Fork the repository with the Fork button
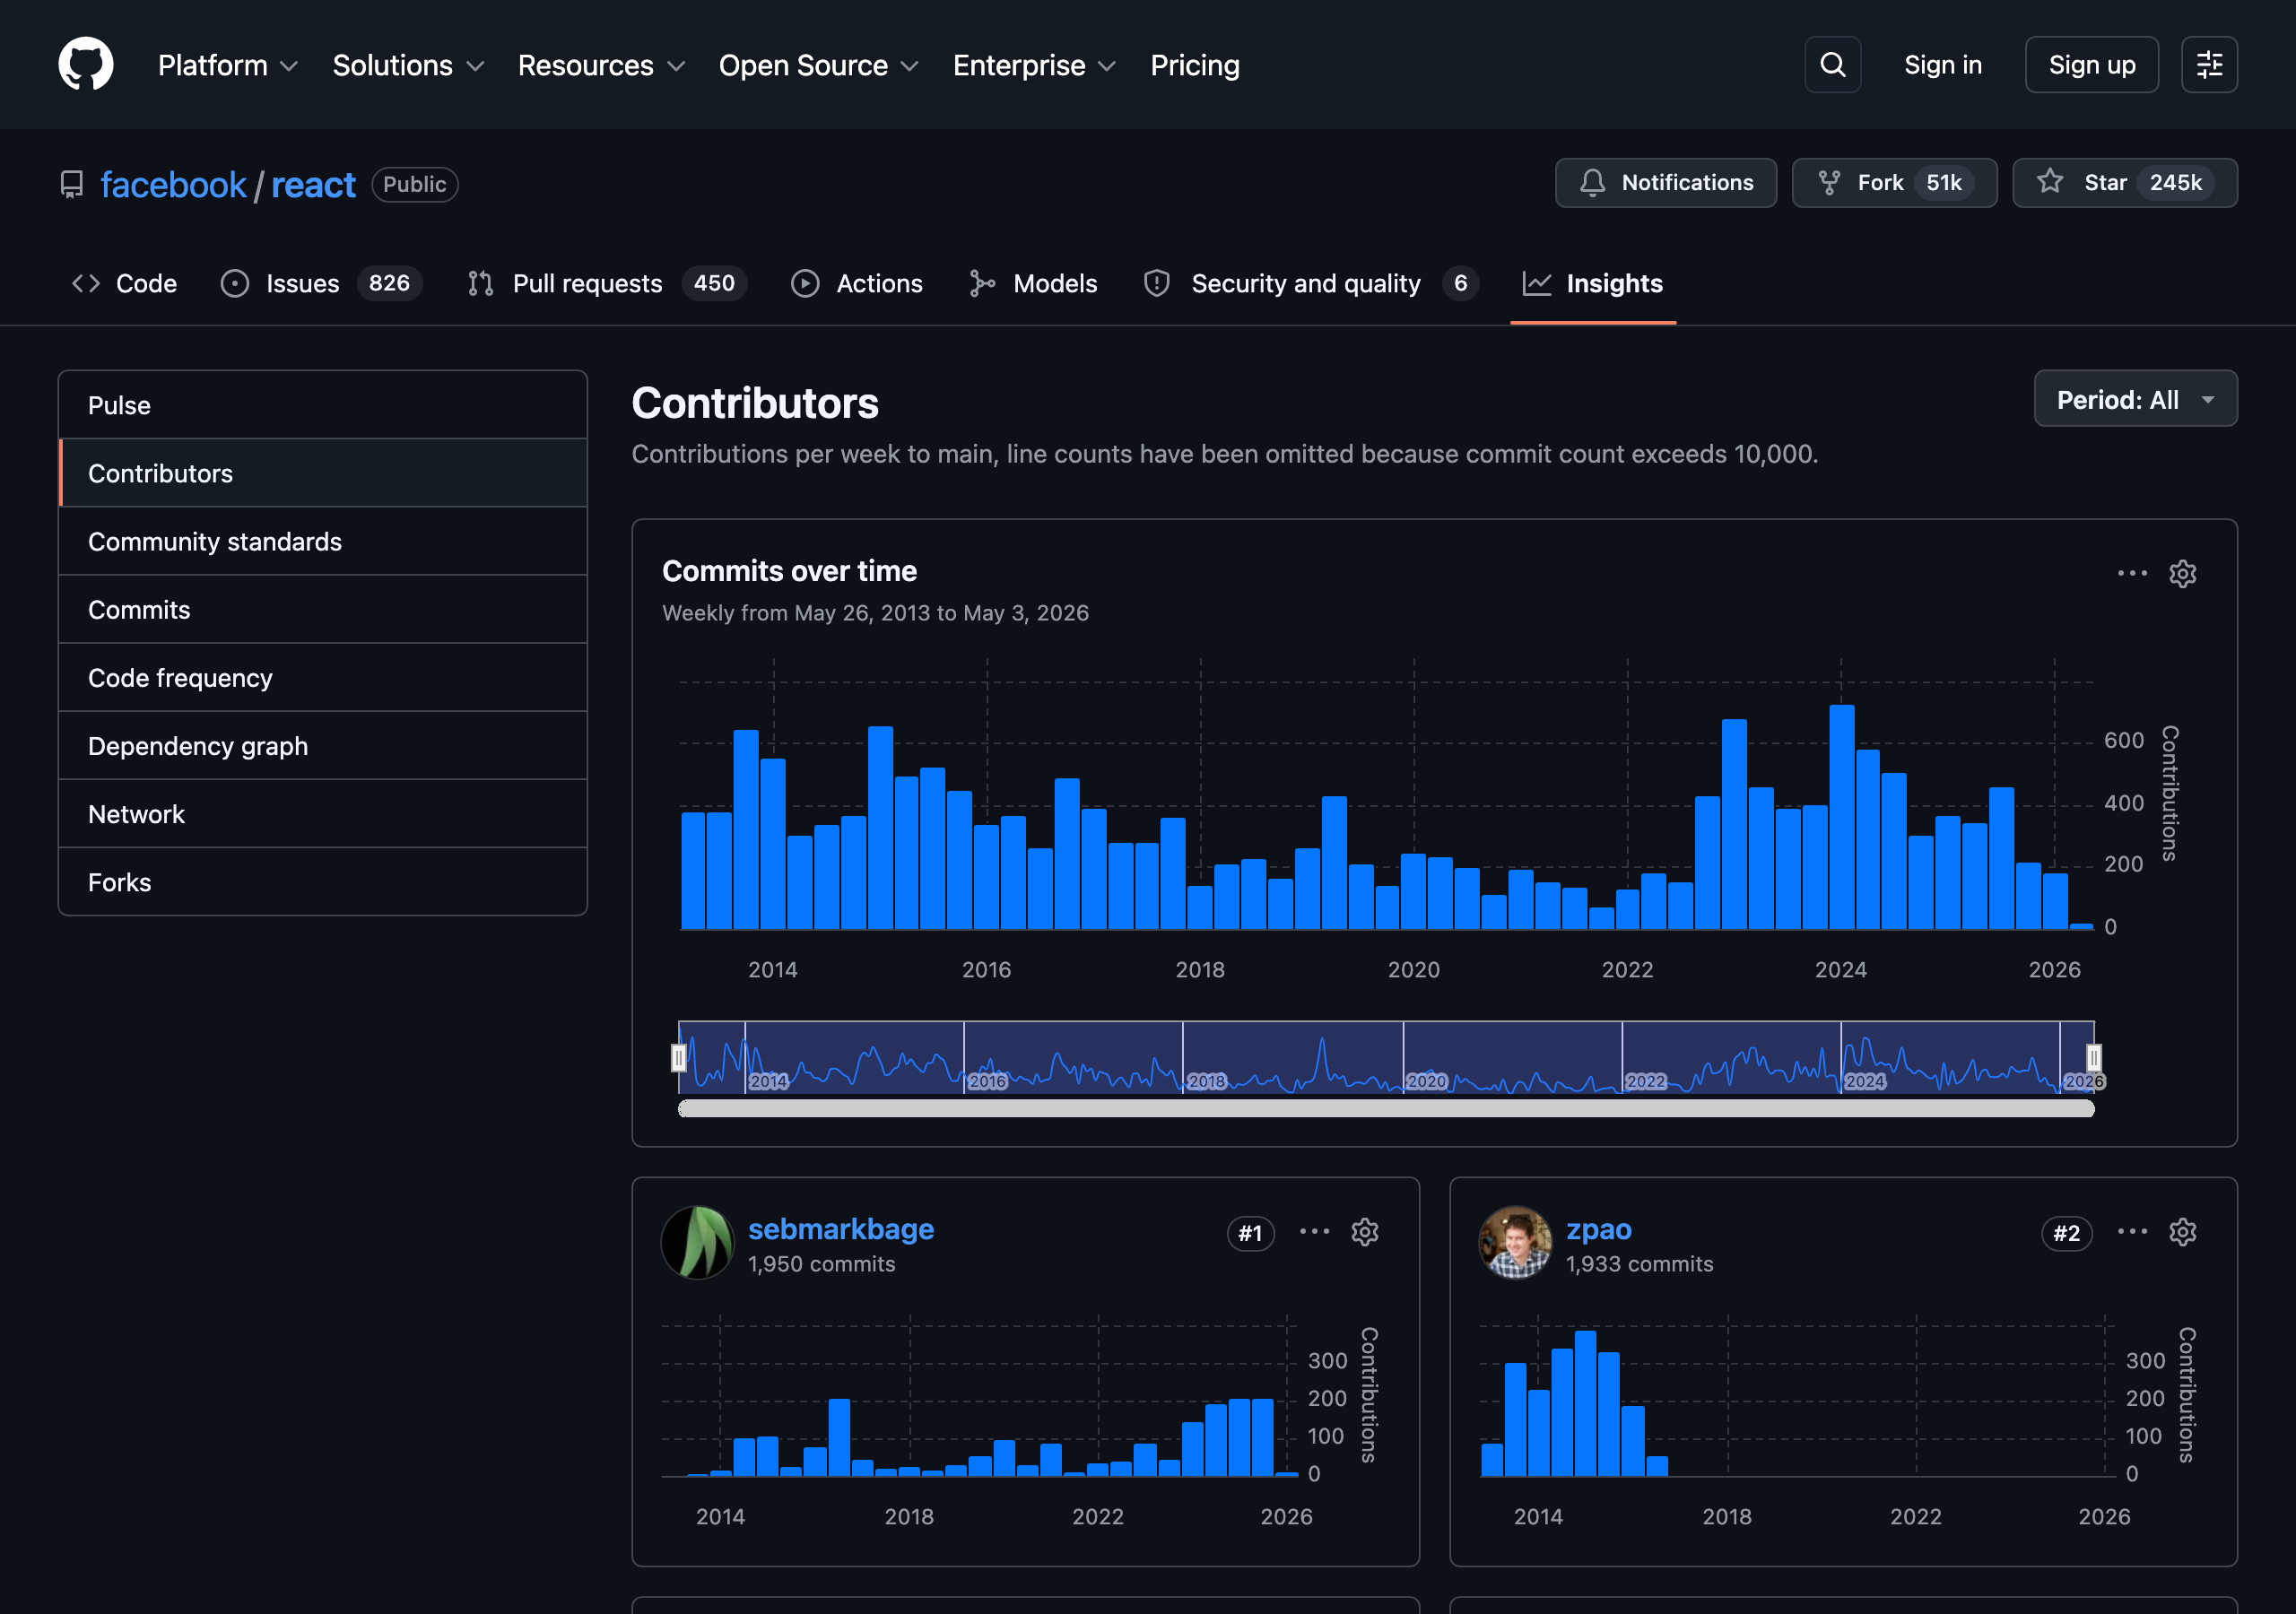 [1894, 183]
